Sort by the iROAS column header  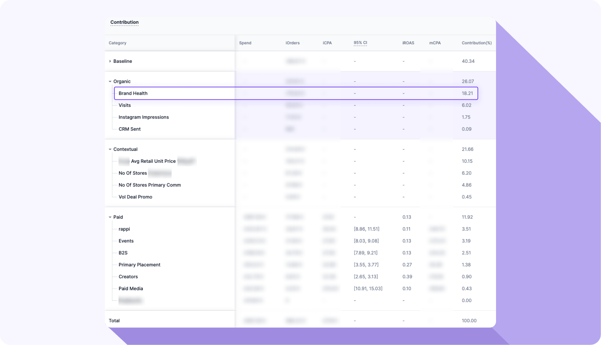pos(408,43)
